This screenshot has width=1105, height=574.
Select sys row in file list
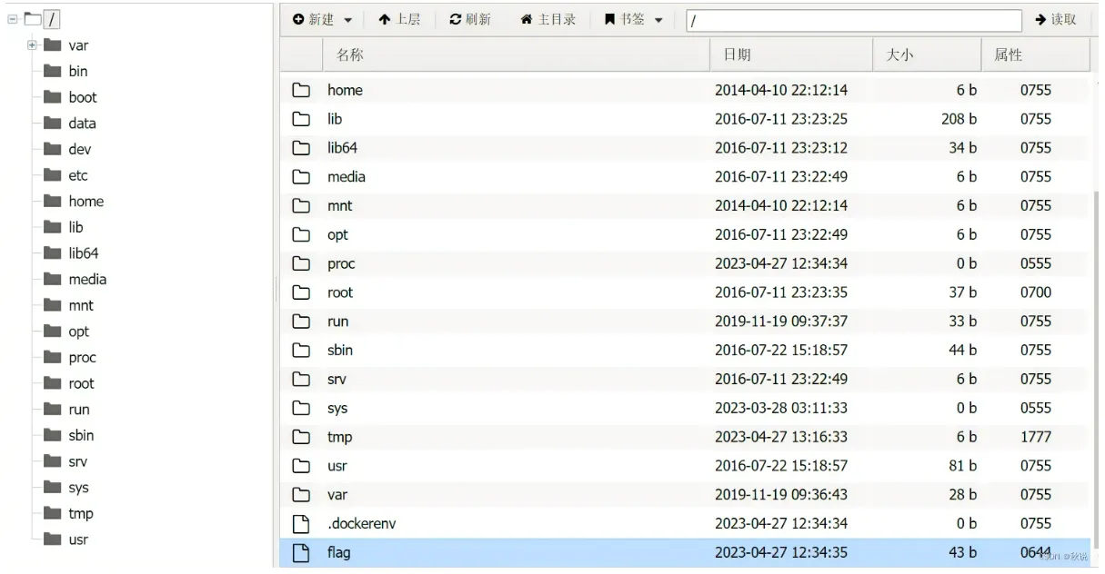[684, 409]
